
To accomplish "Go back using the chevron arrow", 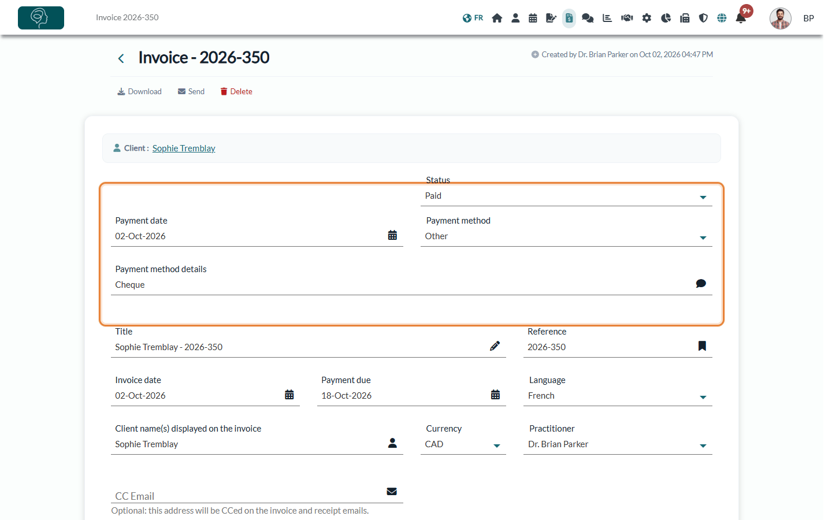I will coord(121,58).
